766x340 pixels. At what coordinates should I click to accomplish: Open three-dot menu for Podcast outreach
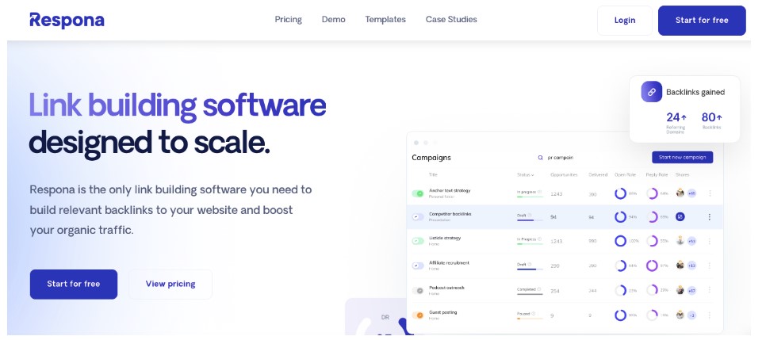click(710, 290)
